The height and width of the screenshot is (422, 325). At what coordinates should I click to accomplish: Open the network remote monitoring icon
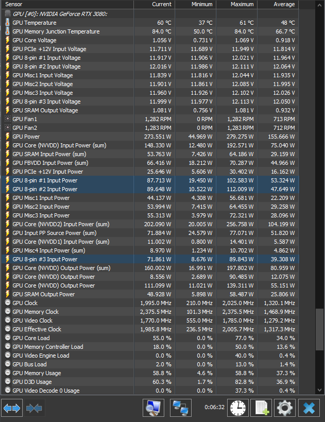pos(181,408)
